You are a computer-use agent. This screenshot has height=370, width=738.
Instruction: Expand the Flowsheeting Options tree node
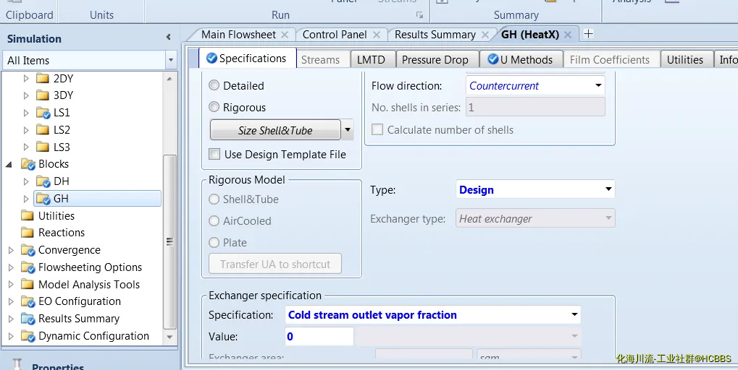(x=11, y=267)
